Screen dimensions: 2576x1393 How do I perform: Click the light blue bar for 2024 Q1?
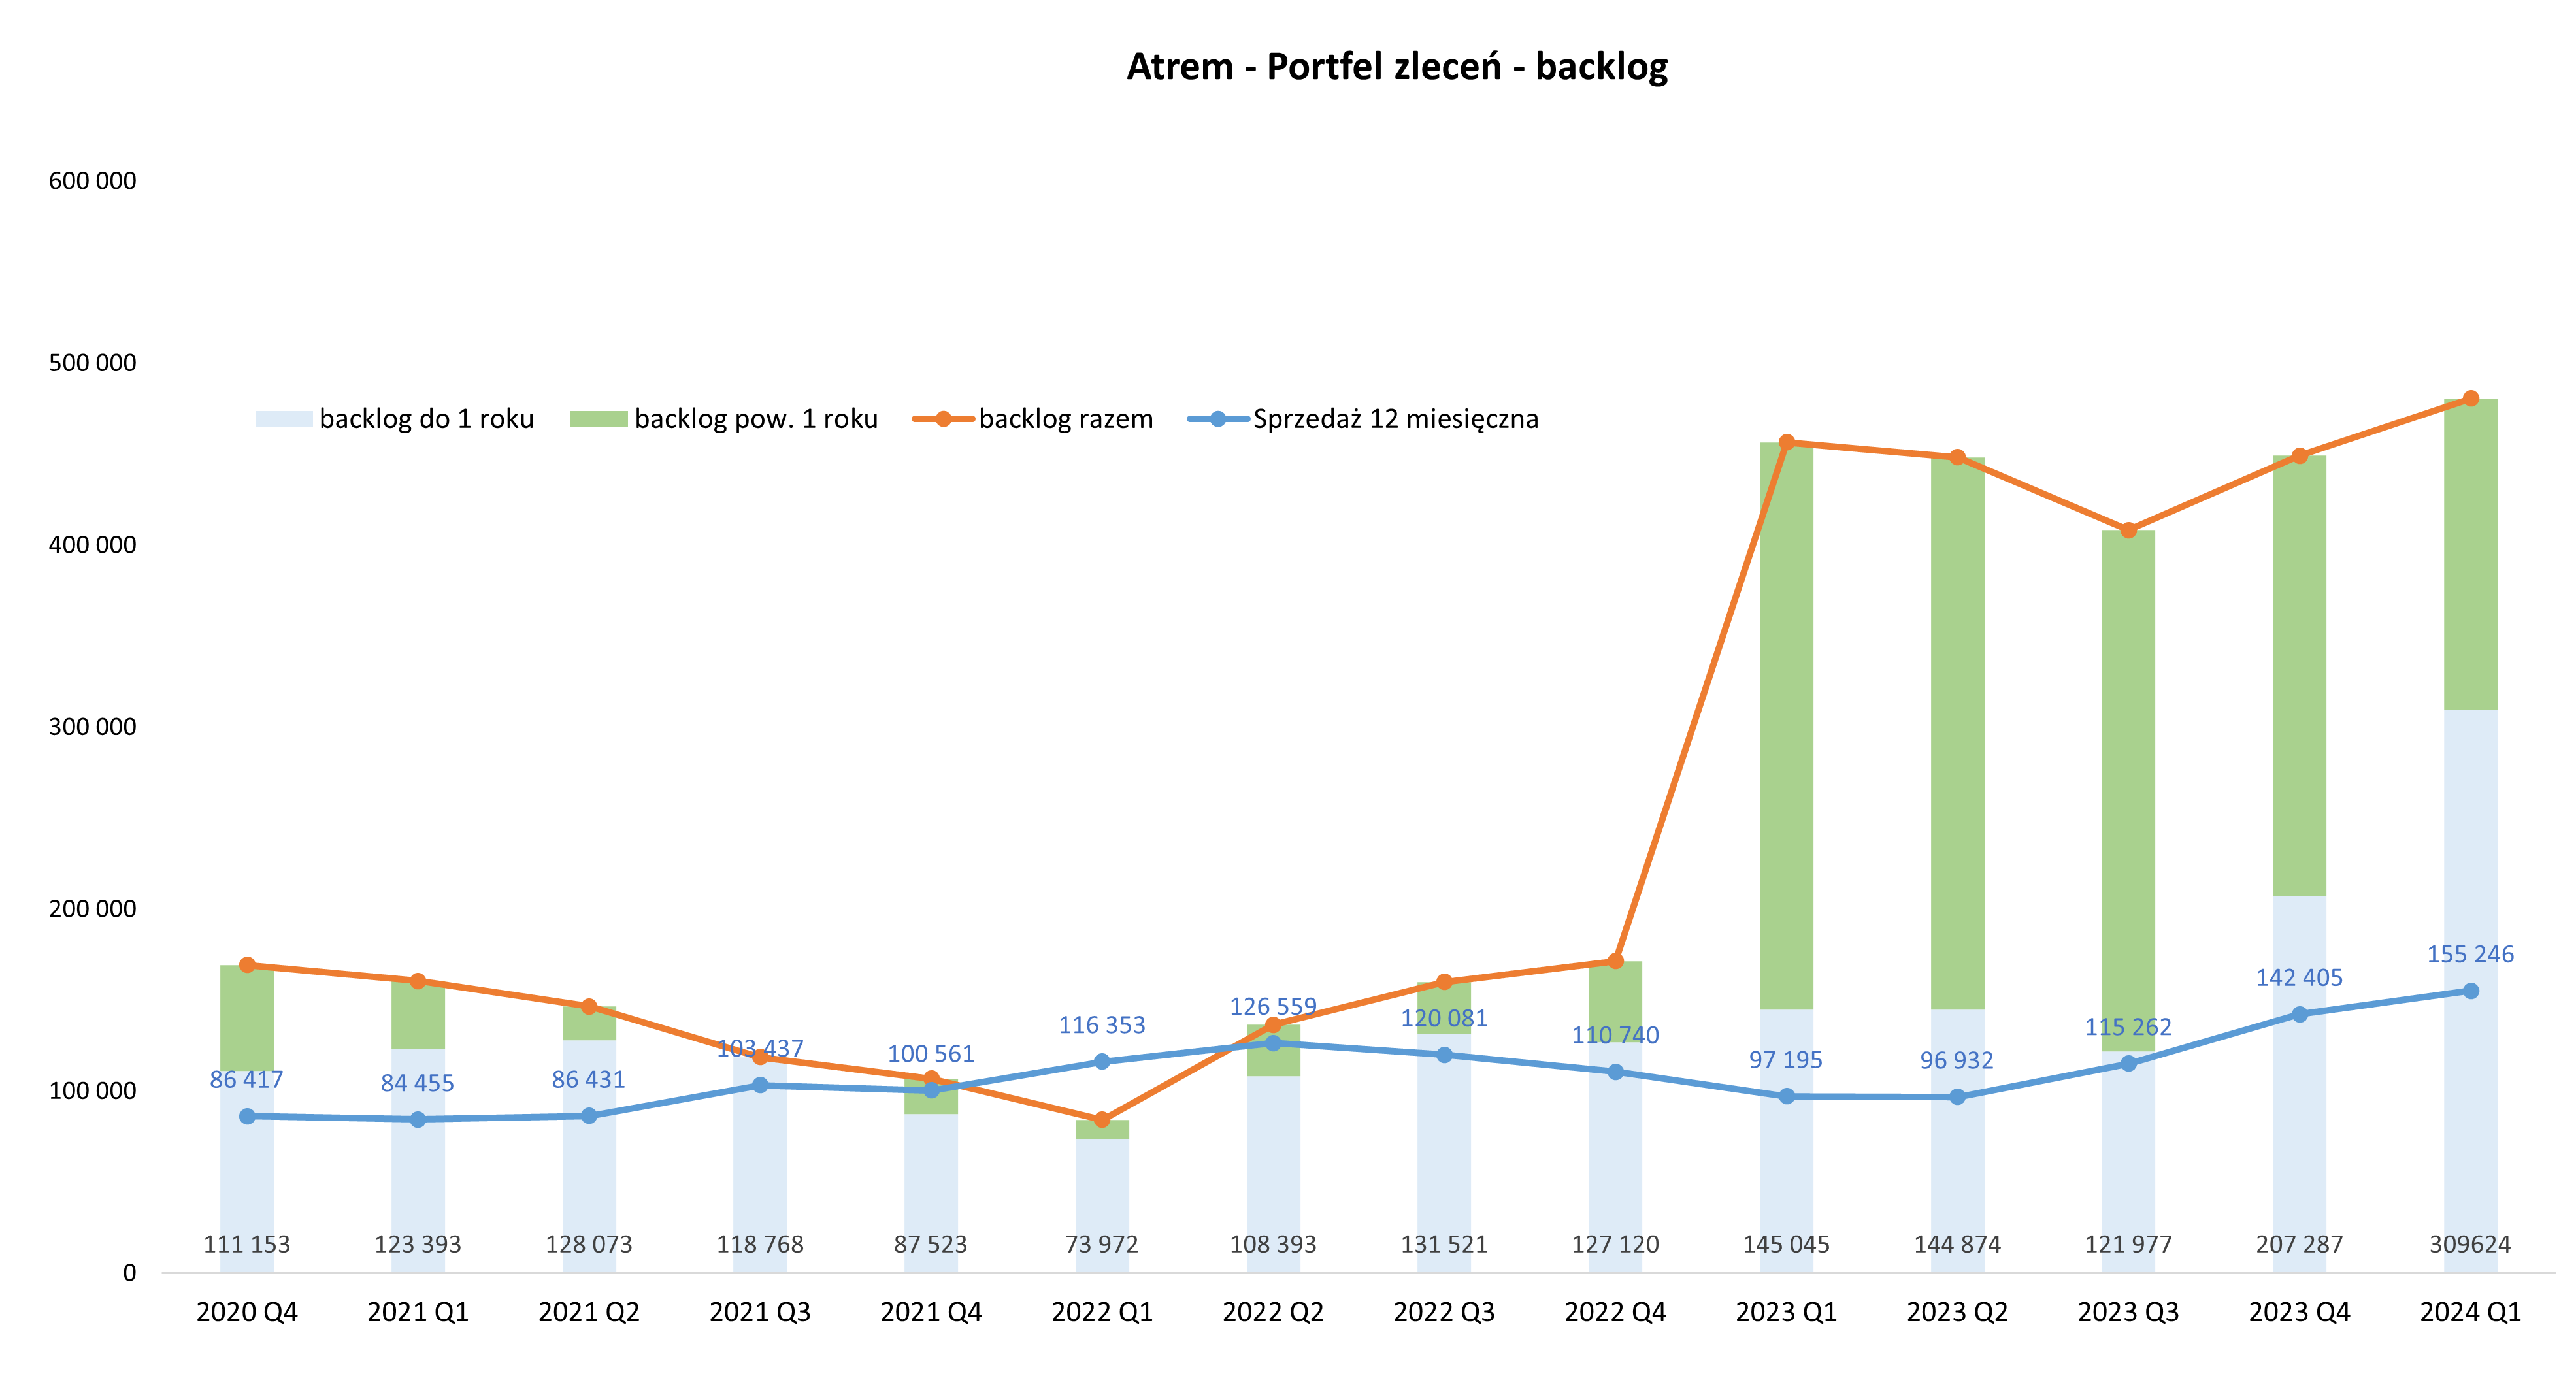point(2470,991)
